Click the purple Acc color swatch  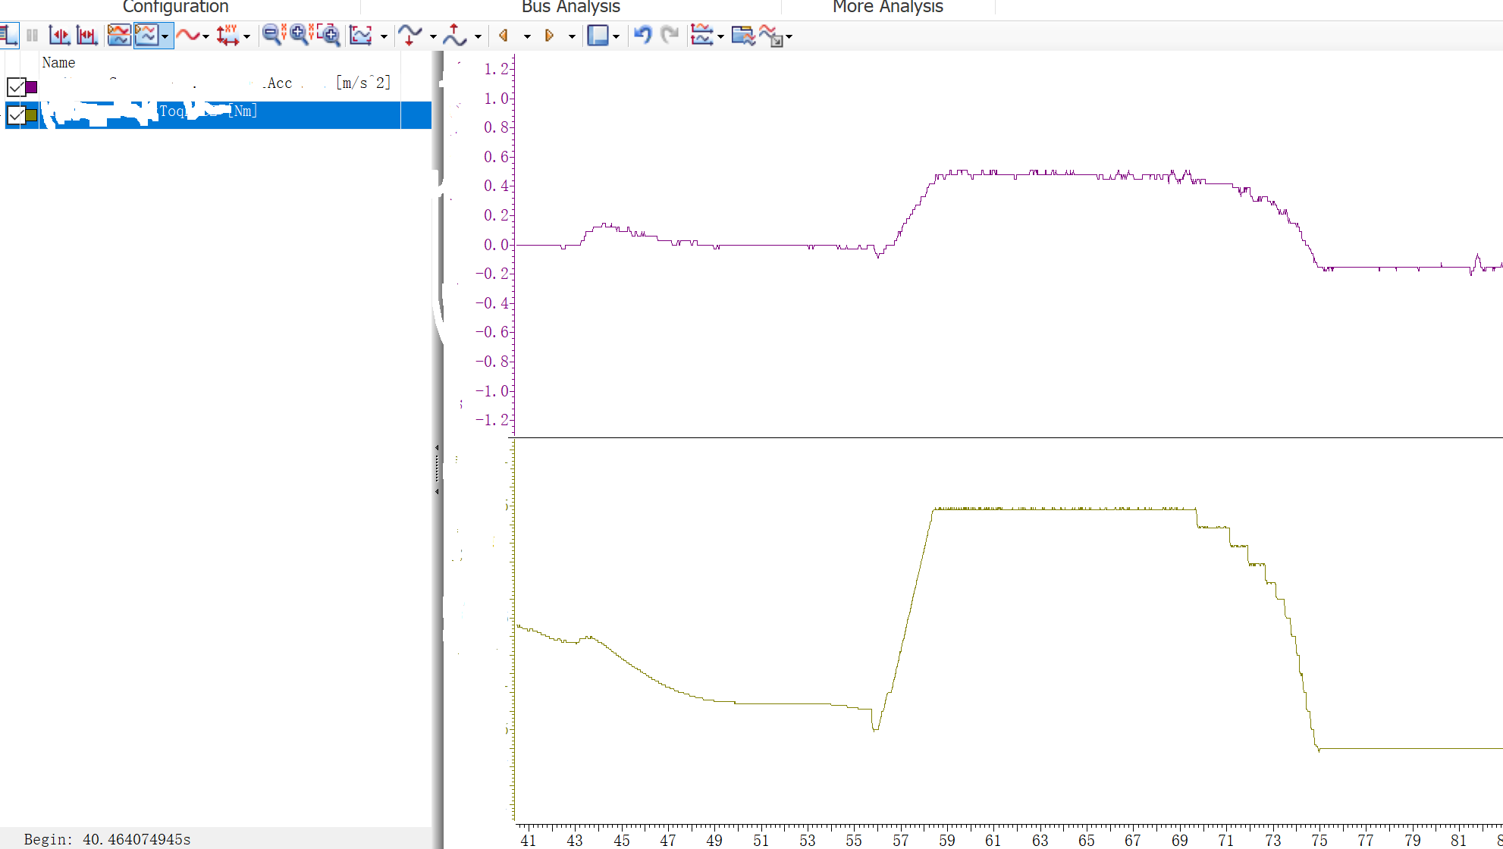31,87
